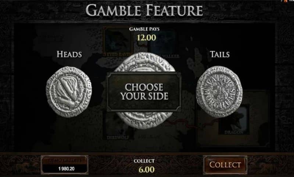Pick the Valar Morghulis Tails coin
This screenshot has height=177, width=294.
(219, 91)
